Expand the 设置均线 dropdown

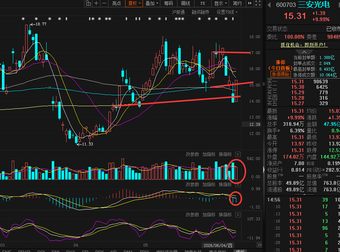tap(227, 12)
